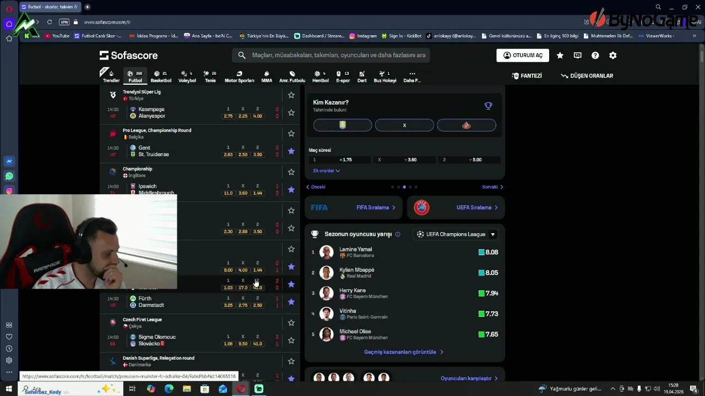Show hidden system tray icons
This screenshot has height=396, width=705.
[x=613, y=389]
